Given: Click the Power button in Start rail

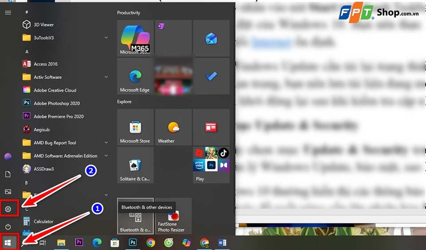Looking at the screenshot, I should [x=8, y=227].
